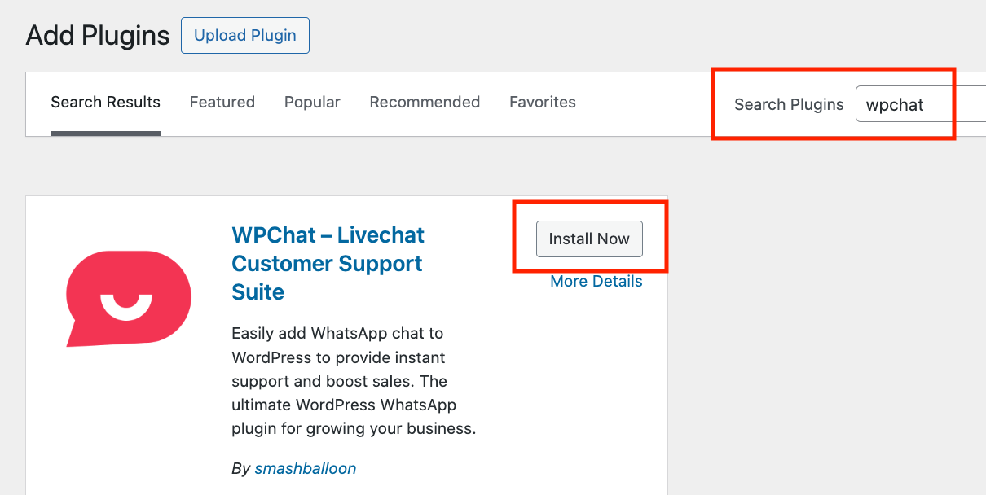
Task: Click blank tab bar area right of Favorites
Action: pos(644,103)
